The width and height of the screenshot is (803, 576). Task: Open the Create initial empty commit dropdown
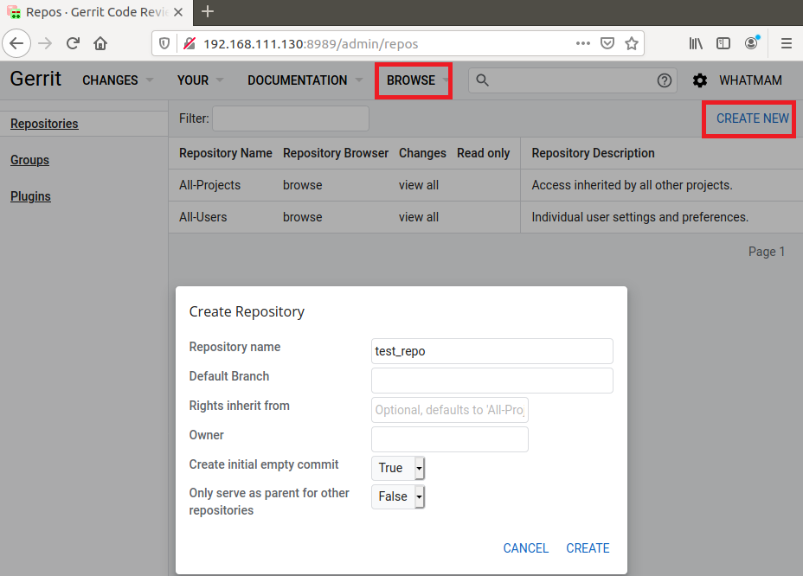(x=398, y=468)
